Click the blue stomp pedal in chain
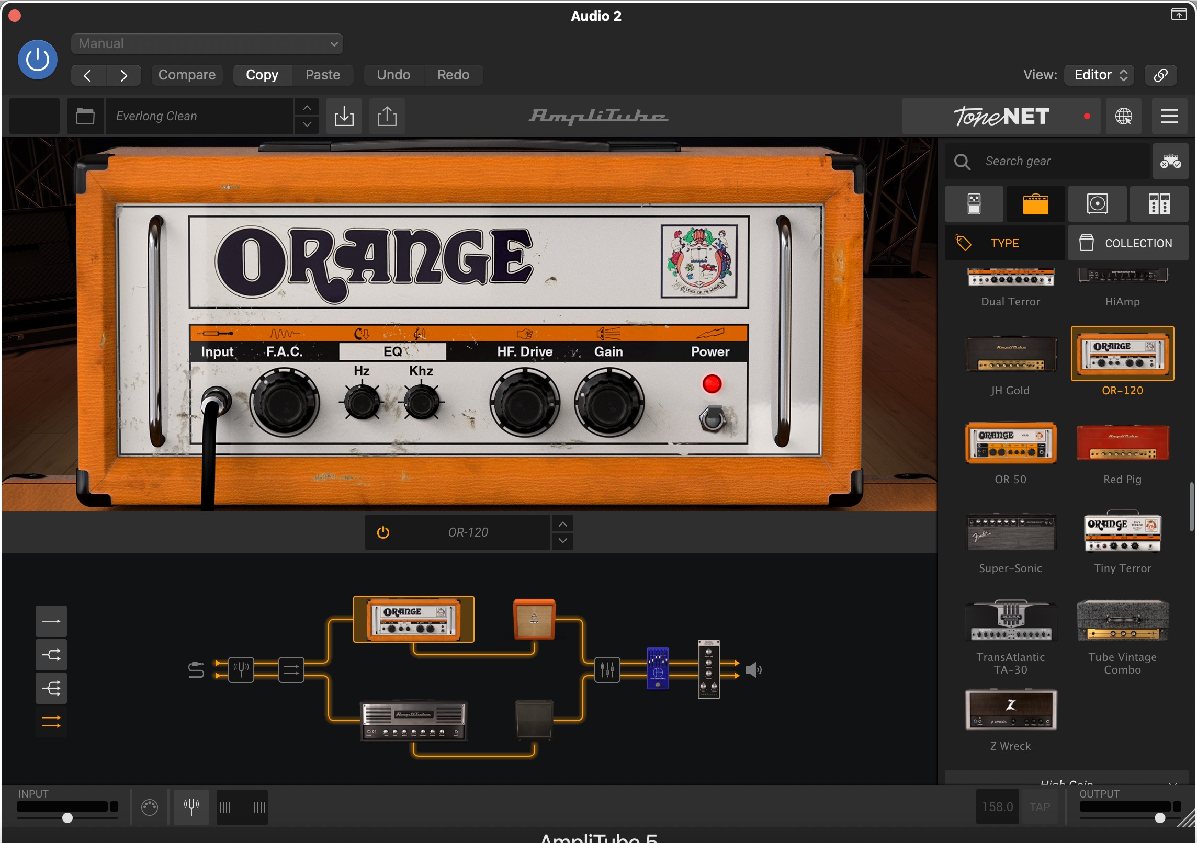 coord(658,668)
